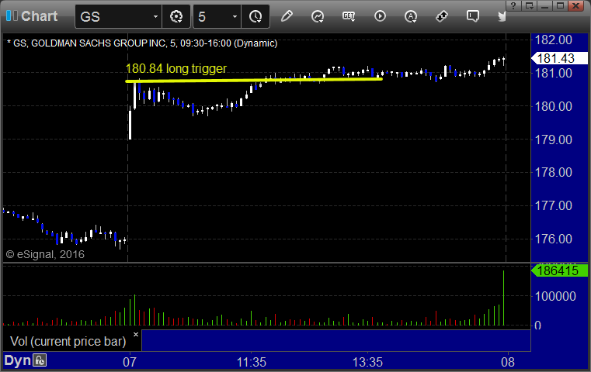Click the 180.00 price axis label
The height and width of the screenshot is (372, 591).
pos(554,106)
